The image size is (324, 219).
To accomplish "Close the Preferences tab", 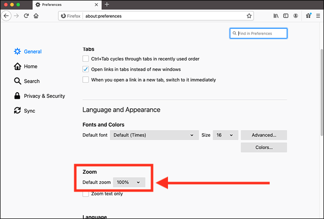I will coord(96,4).
